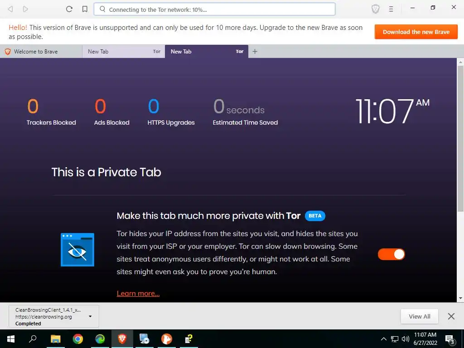
Task: Open installer app in taskbar
Action: tap(145, 339)
